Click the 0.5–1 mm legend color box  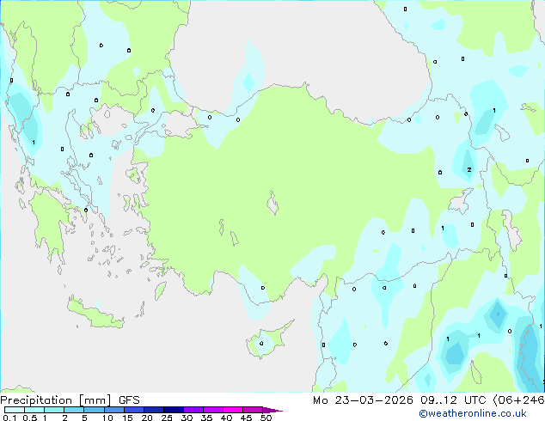point(34,410)
